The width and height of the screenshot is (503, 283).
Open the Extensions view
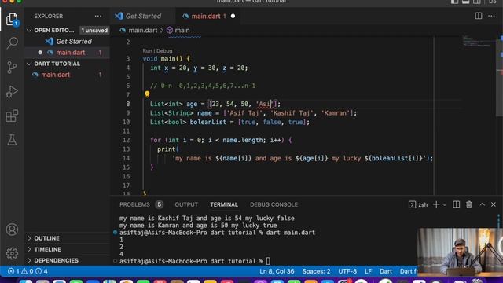point(12,116)
